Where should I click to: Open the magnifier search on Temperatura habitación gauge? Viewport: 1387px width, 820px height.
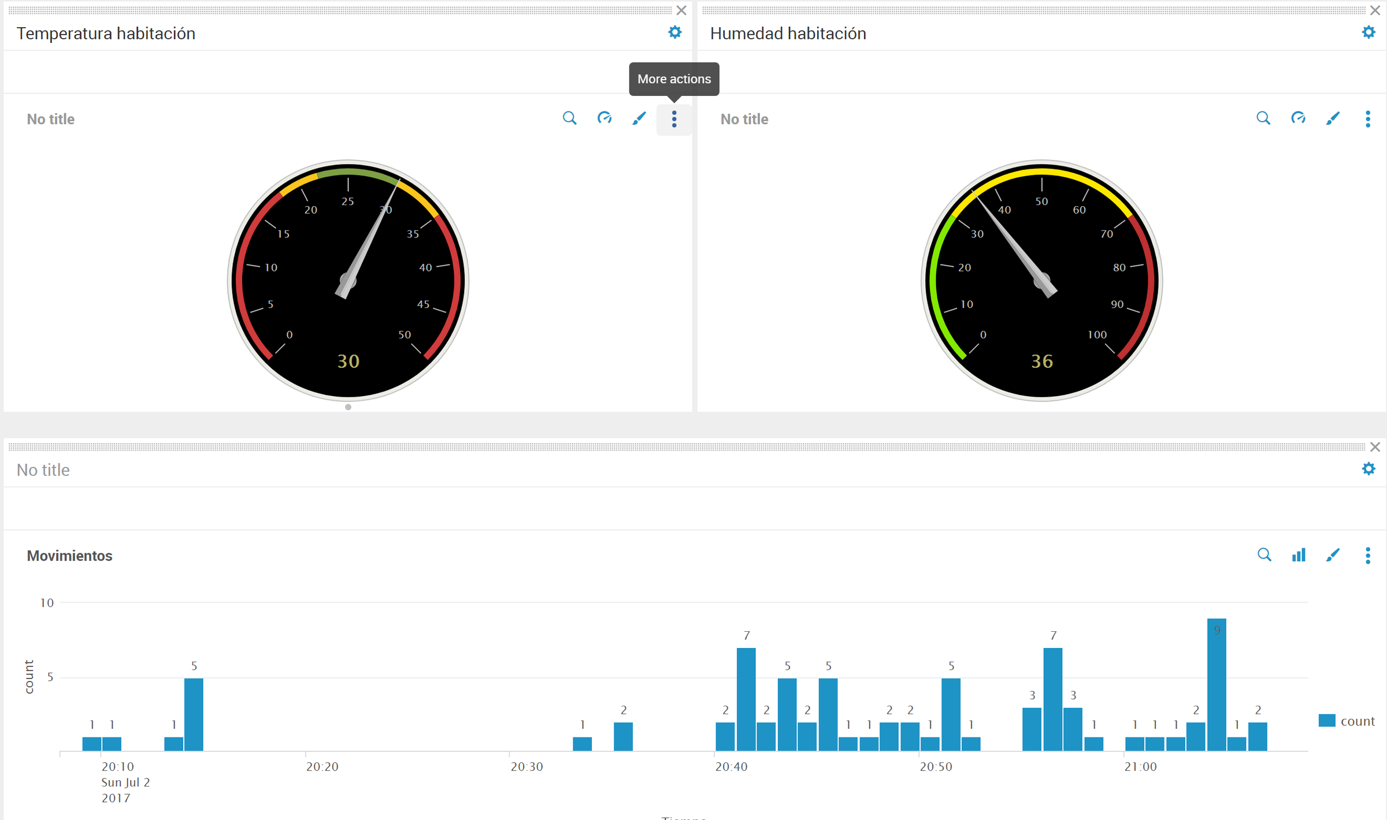pos(569,118)
